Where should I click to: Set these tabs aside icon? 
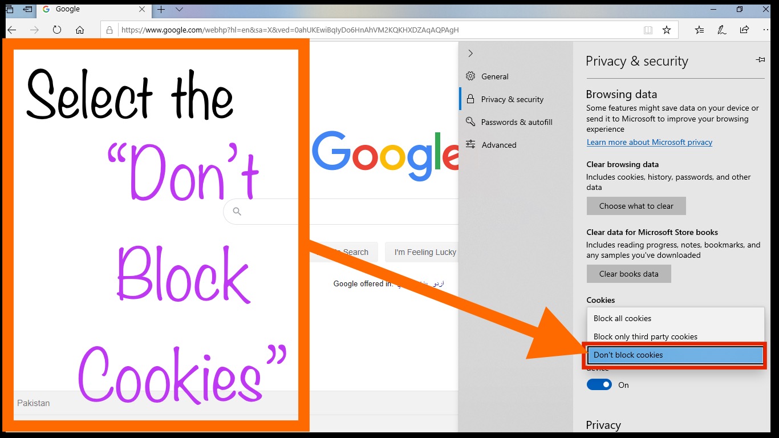(x=27, y=9)
